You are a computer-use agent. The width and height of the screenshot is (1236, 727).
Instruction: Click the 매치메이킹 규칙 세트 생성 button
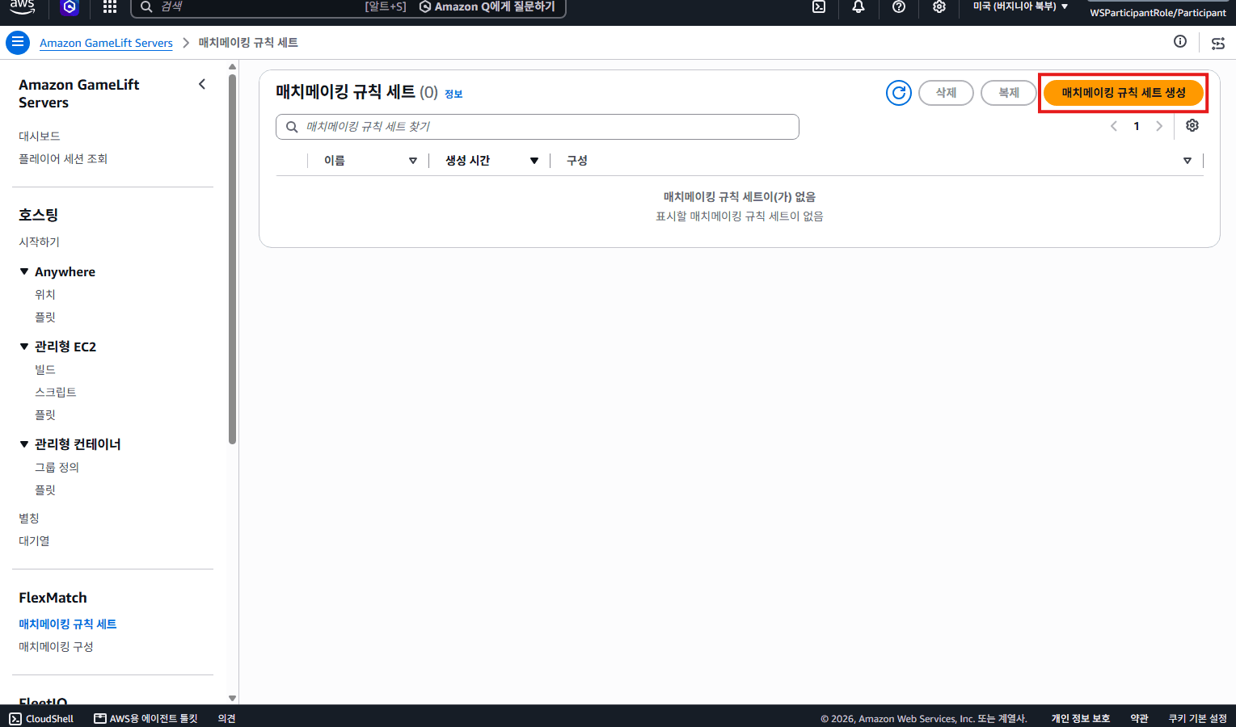point(1124,93)
